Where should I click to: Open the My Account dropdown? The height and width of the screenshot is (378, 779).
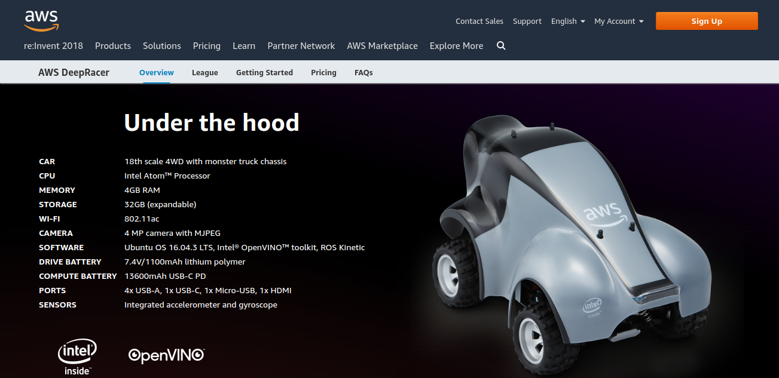(x=619, y=21)
